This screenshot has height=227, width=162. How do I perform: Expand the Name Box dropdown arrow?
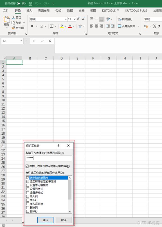click(21, 41)
